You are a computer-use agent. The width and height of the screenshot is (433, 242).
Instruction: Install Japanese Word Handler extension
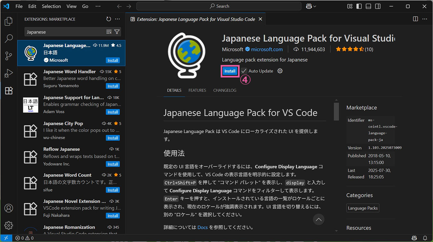(113, 86)
